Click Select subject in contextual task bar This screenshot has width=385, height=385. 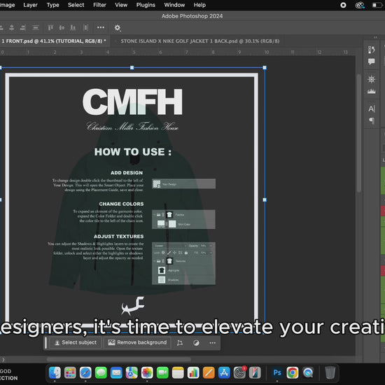pos(76,342)
